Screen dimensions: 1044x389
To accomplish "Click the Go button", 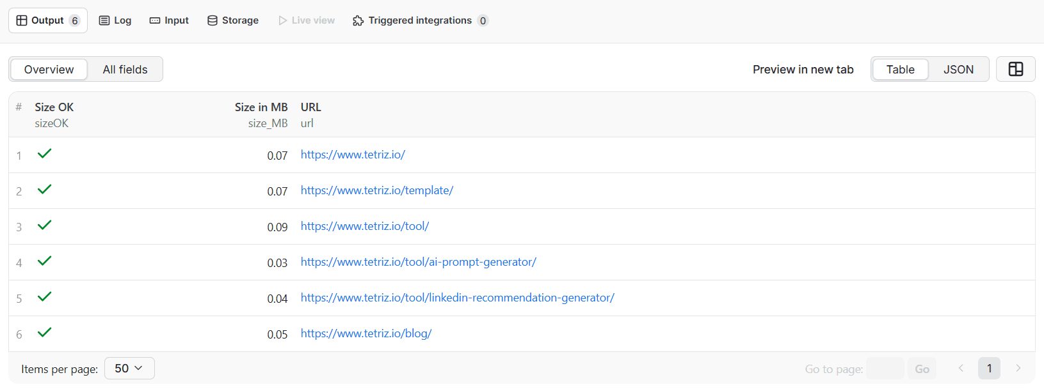I will point(922,369).
